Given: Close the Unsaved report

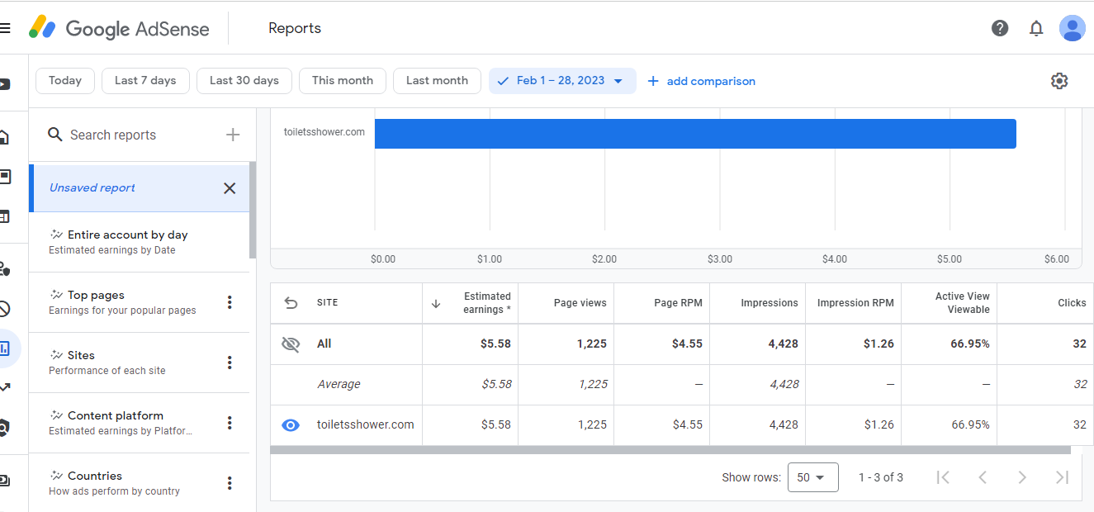Looking at the screenshot, I should (x=230, y=188).
